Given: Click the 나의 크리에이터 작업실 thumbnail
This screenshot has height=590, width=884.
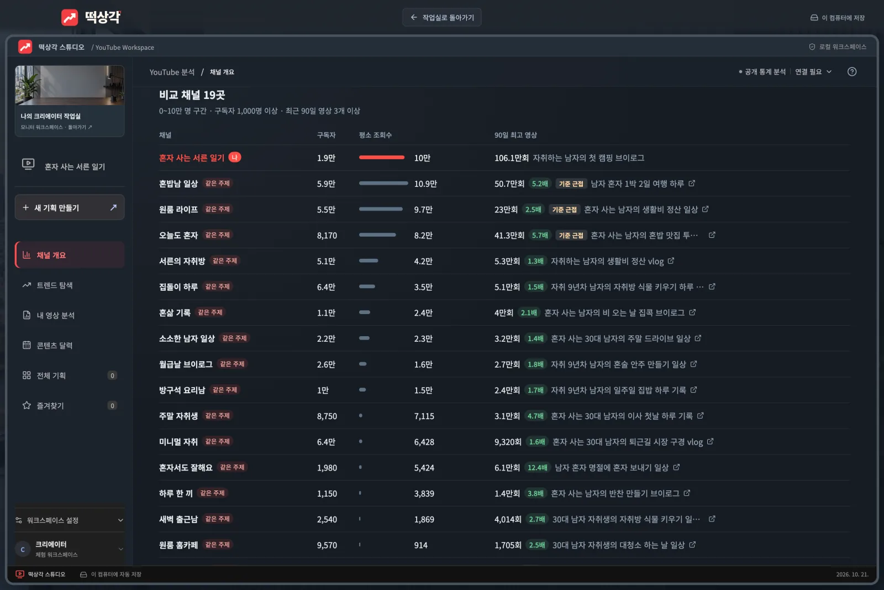Looking at the screenshot, I should [x=70, y=85].
